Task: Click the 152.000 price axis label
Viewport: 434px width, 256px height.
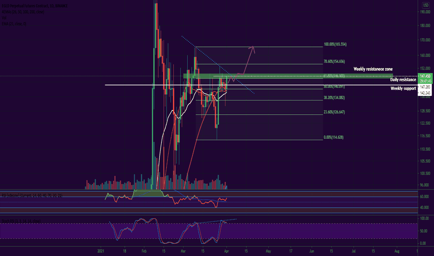Action: [425, 68]
